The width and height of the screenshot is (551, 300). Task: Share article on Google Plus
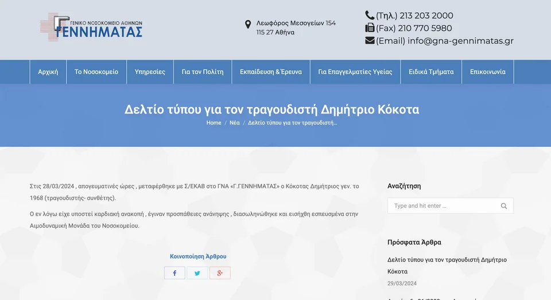[x=219, y=273]
